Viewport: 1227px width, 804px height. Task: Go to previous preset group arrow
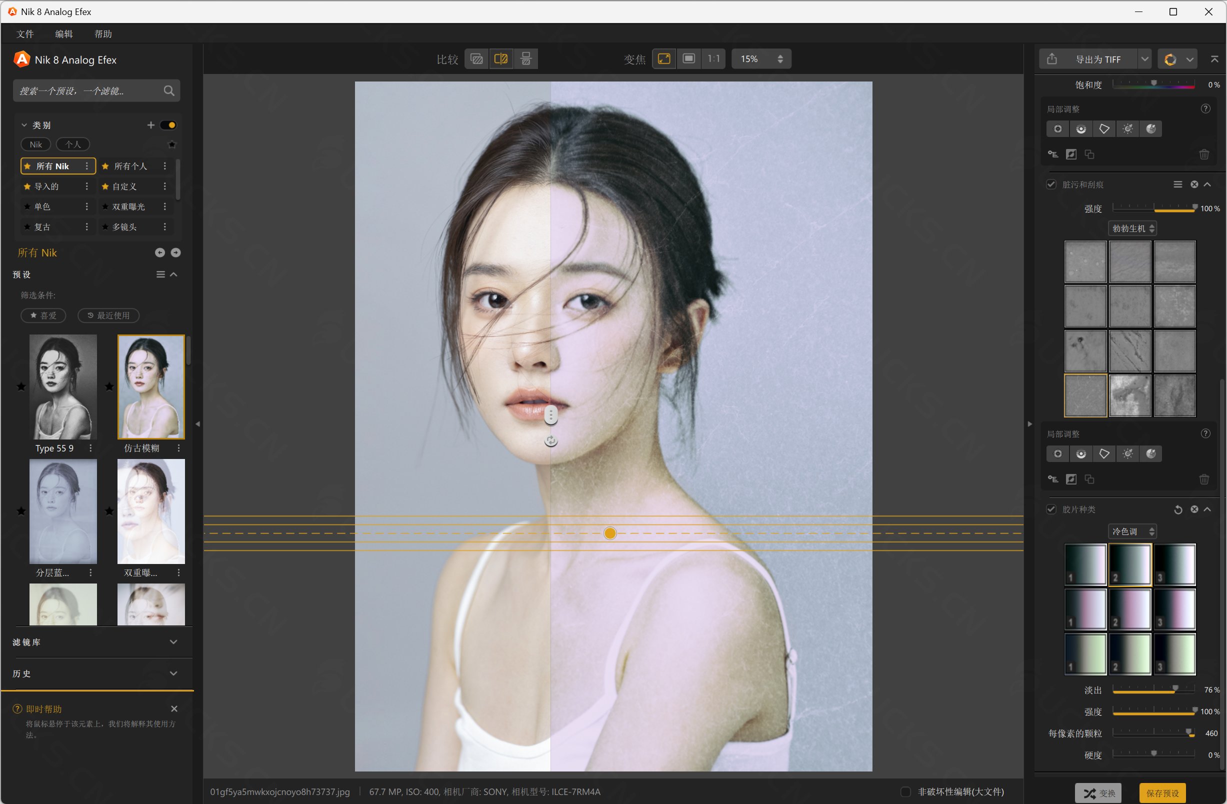click(x=160, y=252)
